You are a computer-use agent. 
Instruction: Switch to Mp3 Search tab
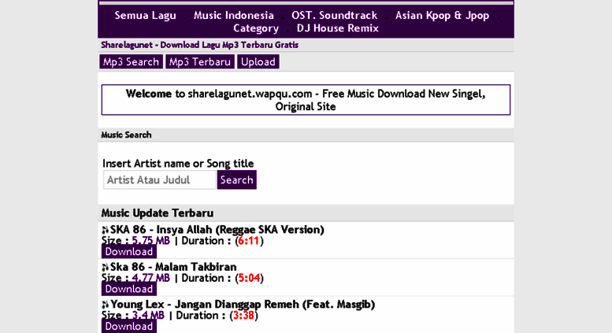click(x=131, y=61)
